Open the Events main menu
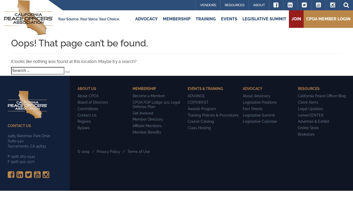This screenshot has width=353, height=198. 229,19
